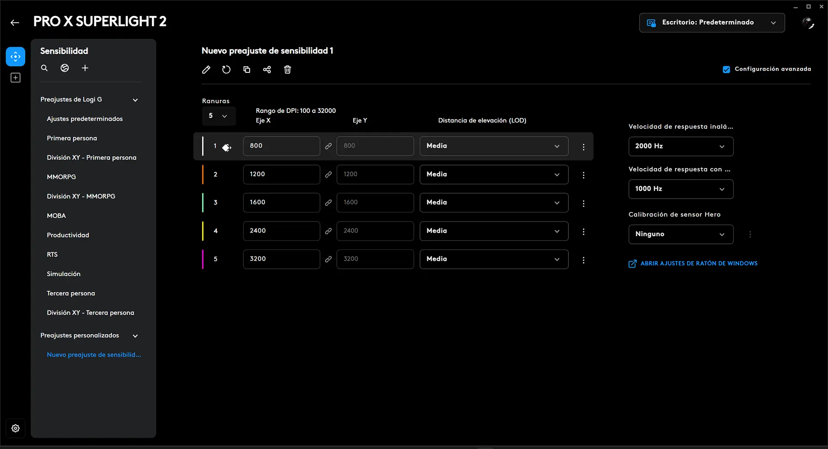Click orange color bar of slot 2

203,175
